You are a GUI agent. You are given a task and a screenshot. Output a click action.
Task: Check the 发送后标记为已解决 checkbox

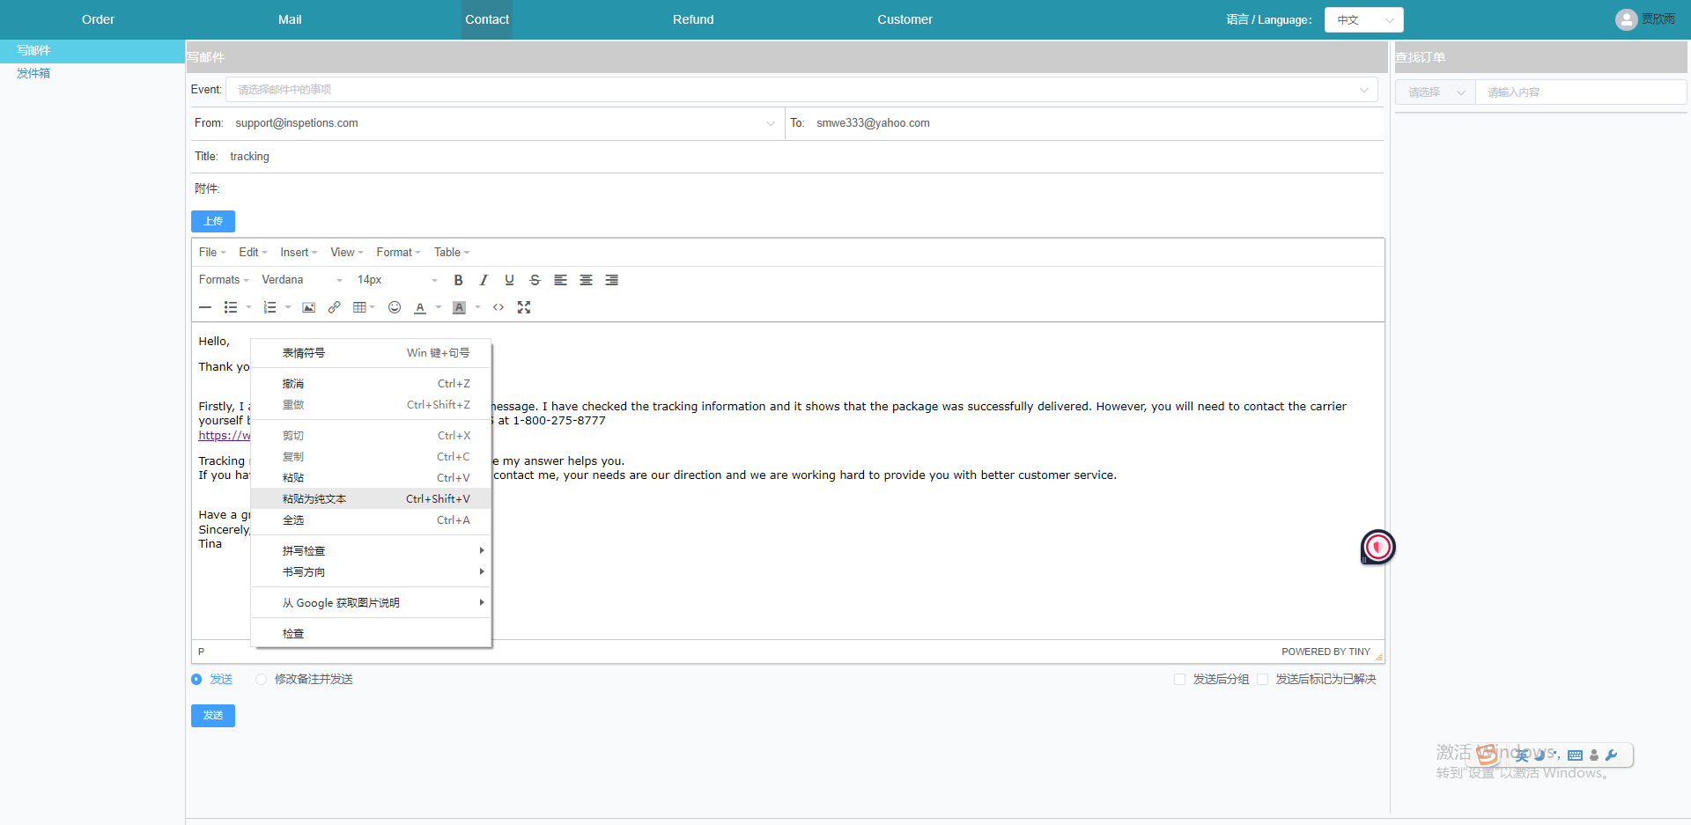(x=1262, y=680)
